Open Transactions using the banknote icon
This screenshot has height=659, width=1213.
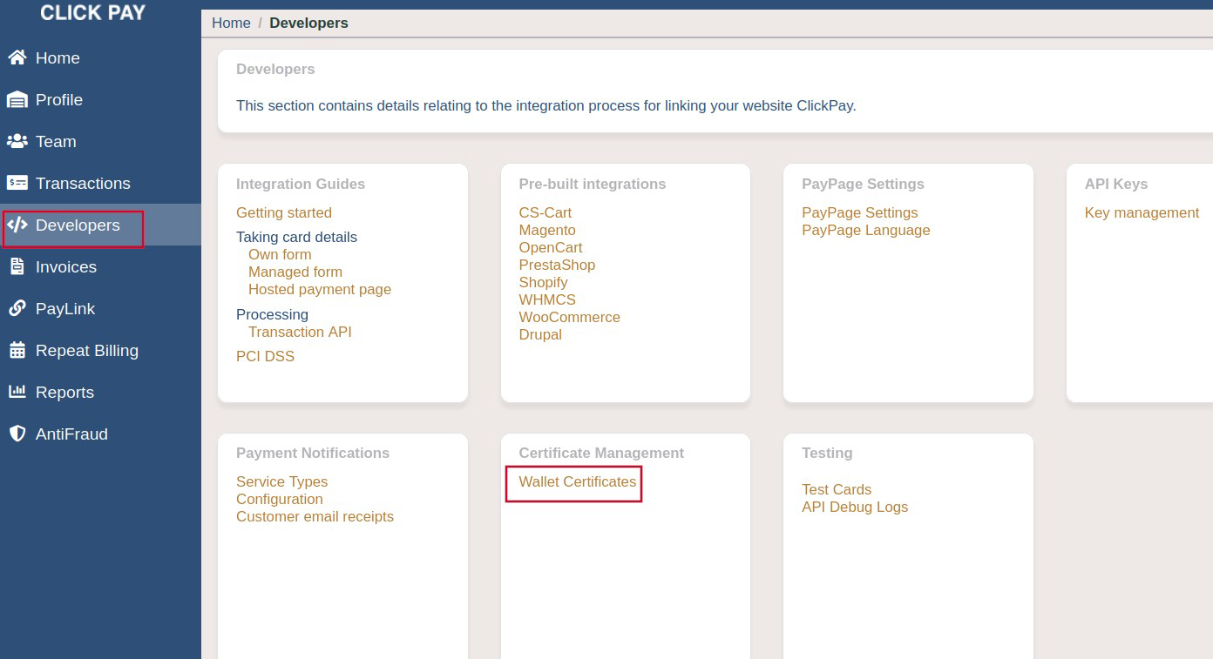pos(18,184)
